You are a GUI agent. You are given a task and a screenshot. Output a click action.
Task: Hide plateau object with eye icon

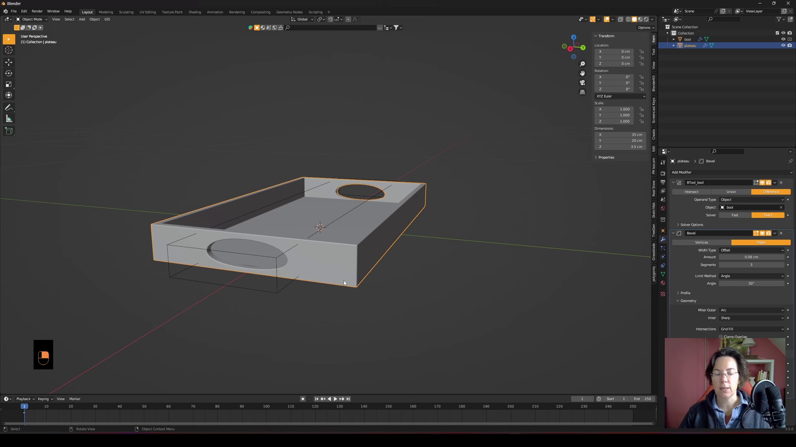pos(783,46)
